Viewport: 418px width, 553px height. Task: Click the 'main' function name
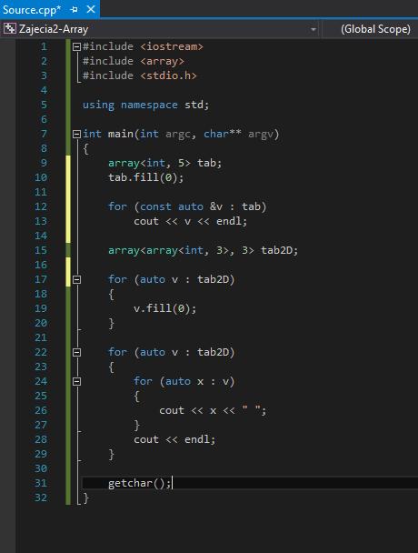(x=121, y=134)
